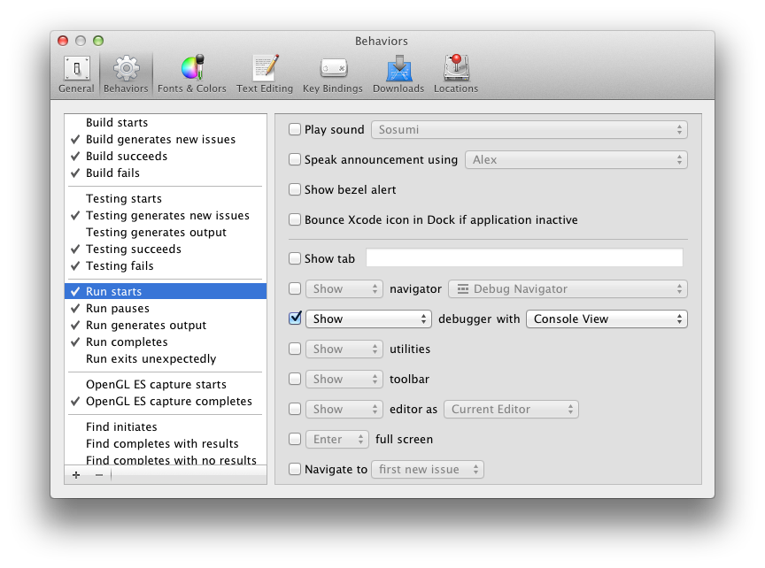This screenshot has height=568, width=765.
Task: Select the Behaviors gear icon
Action: pyautogui.click(x=126, y=68)
